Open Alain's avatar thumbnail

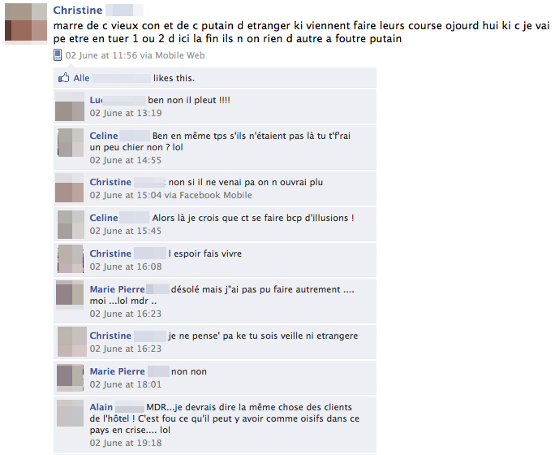[x=70, y=413]
